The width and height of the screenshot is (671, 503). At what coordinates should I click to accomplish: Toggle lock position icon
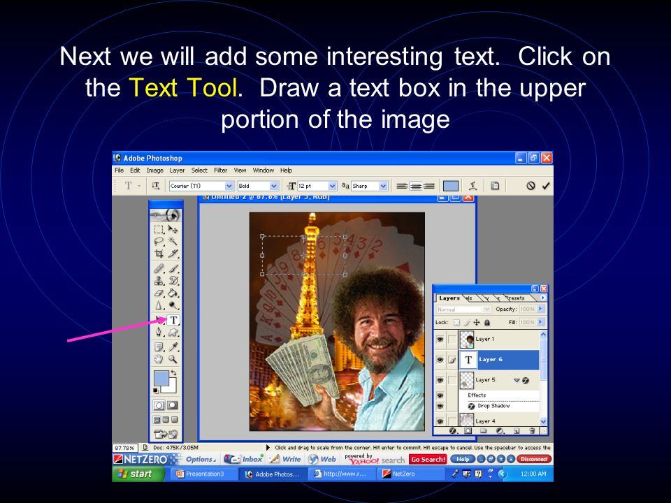[477, 323]
